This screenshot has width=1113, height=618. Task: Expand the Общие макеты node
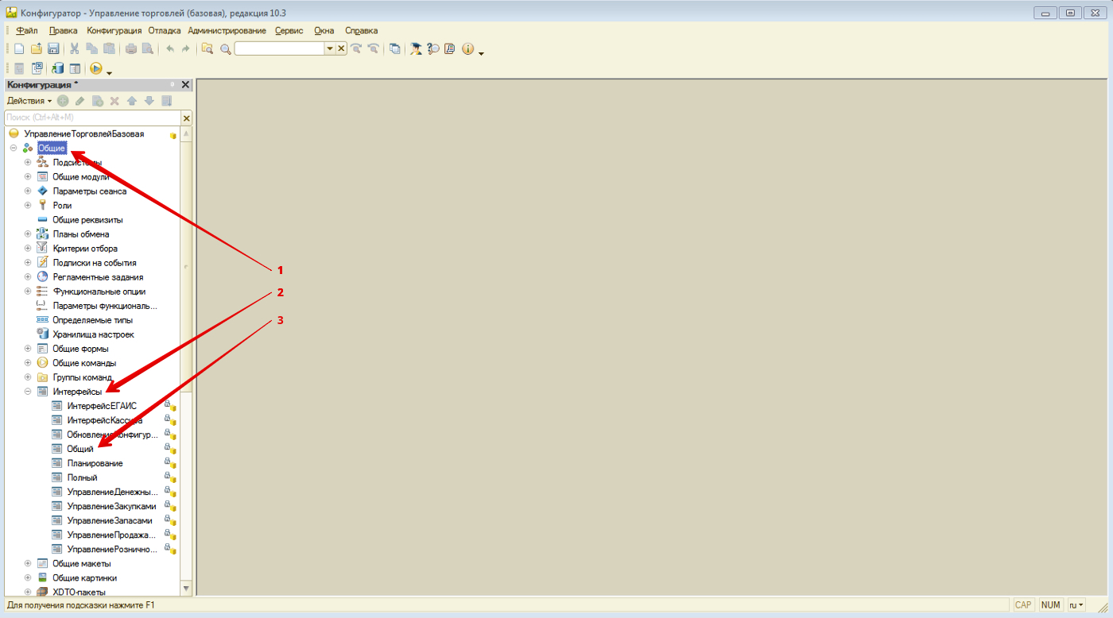tap(28, 564)
